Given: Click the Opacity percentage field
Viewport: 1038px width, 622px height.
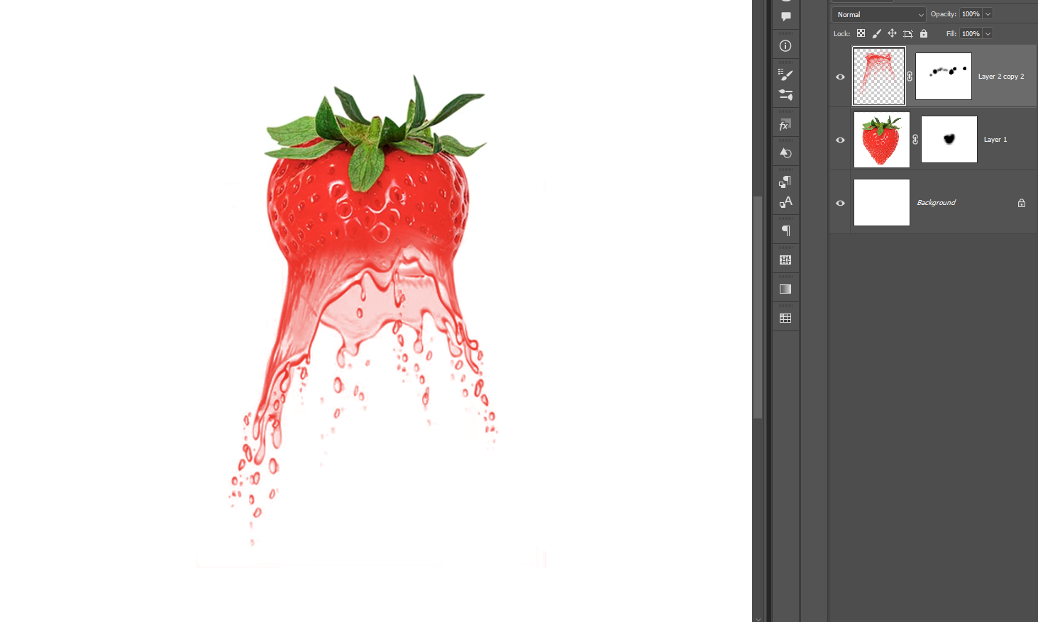Looking at the screenshot, I should (971, 14).
